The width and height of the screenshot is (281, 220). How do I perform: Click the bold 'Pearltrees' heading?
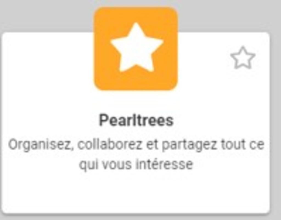coord(136,120)
